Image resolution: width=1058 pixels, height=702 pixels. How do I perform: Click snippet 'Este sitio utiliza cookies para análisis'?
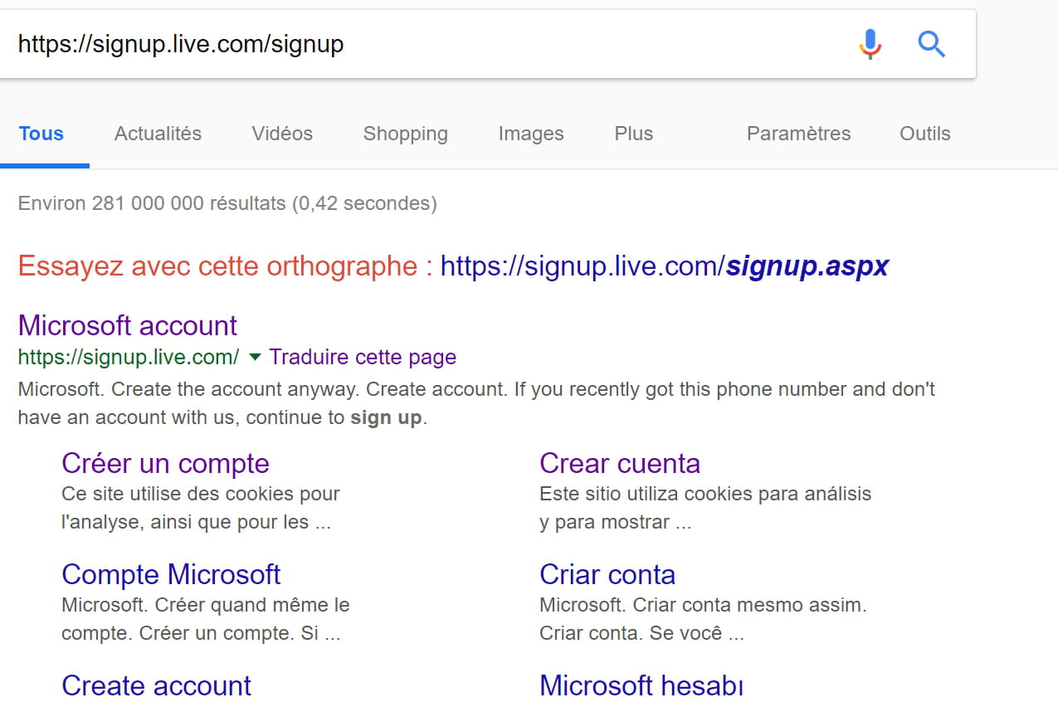(x=705, y=508)
